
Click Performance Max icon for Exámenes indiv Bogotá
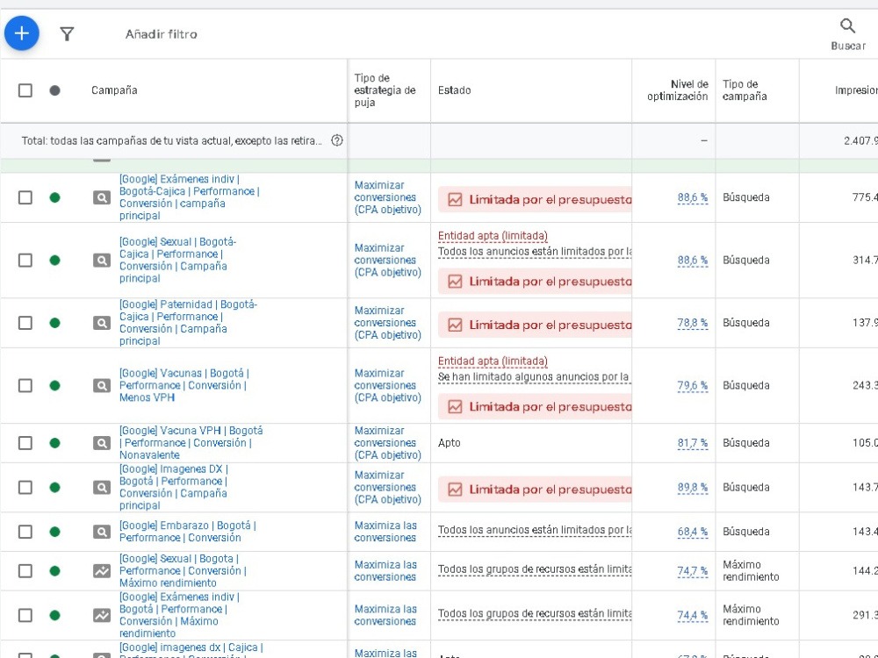101,616
